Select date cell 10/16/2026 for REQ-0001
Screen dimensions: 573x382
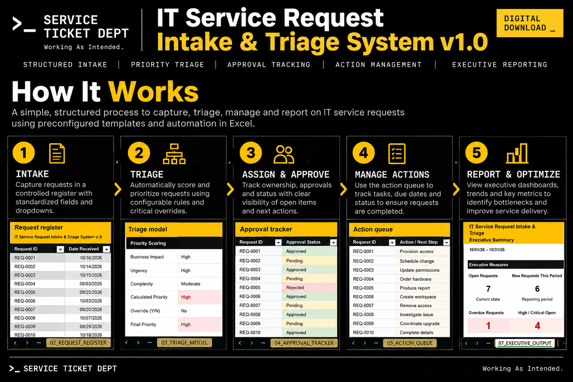pos(88,258)
